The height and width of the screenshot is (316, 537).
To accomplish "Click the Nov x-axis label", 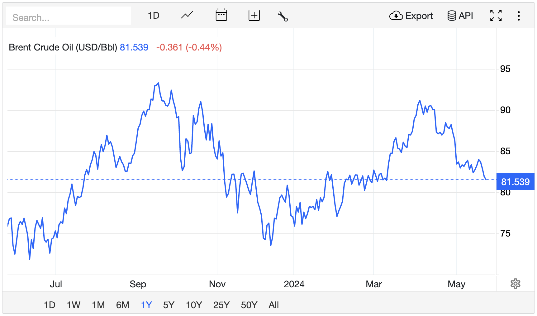I will (x=217, y=284).
